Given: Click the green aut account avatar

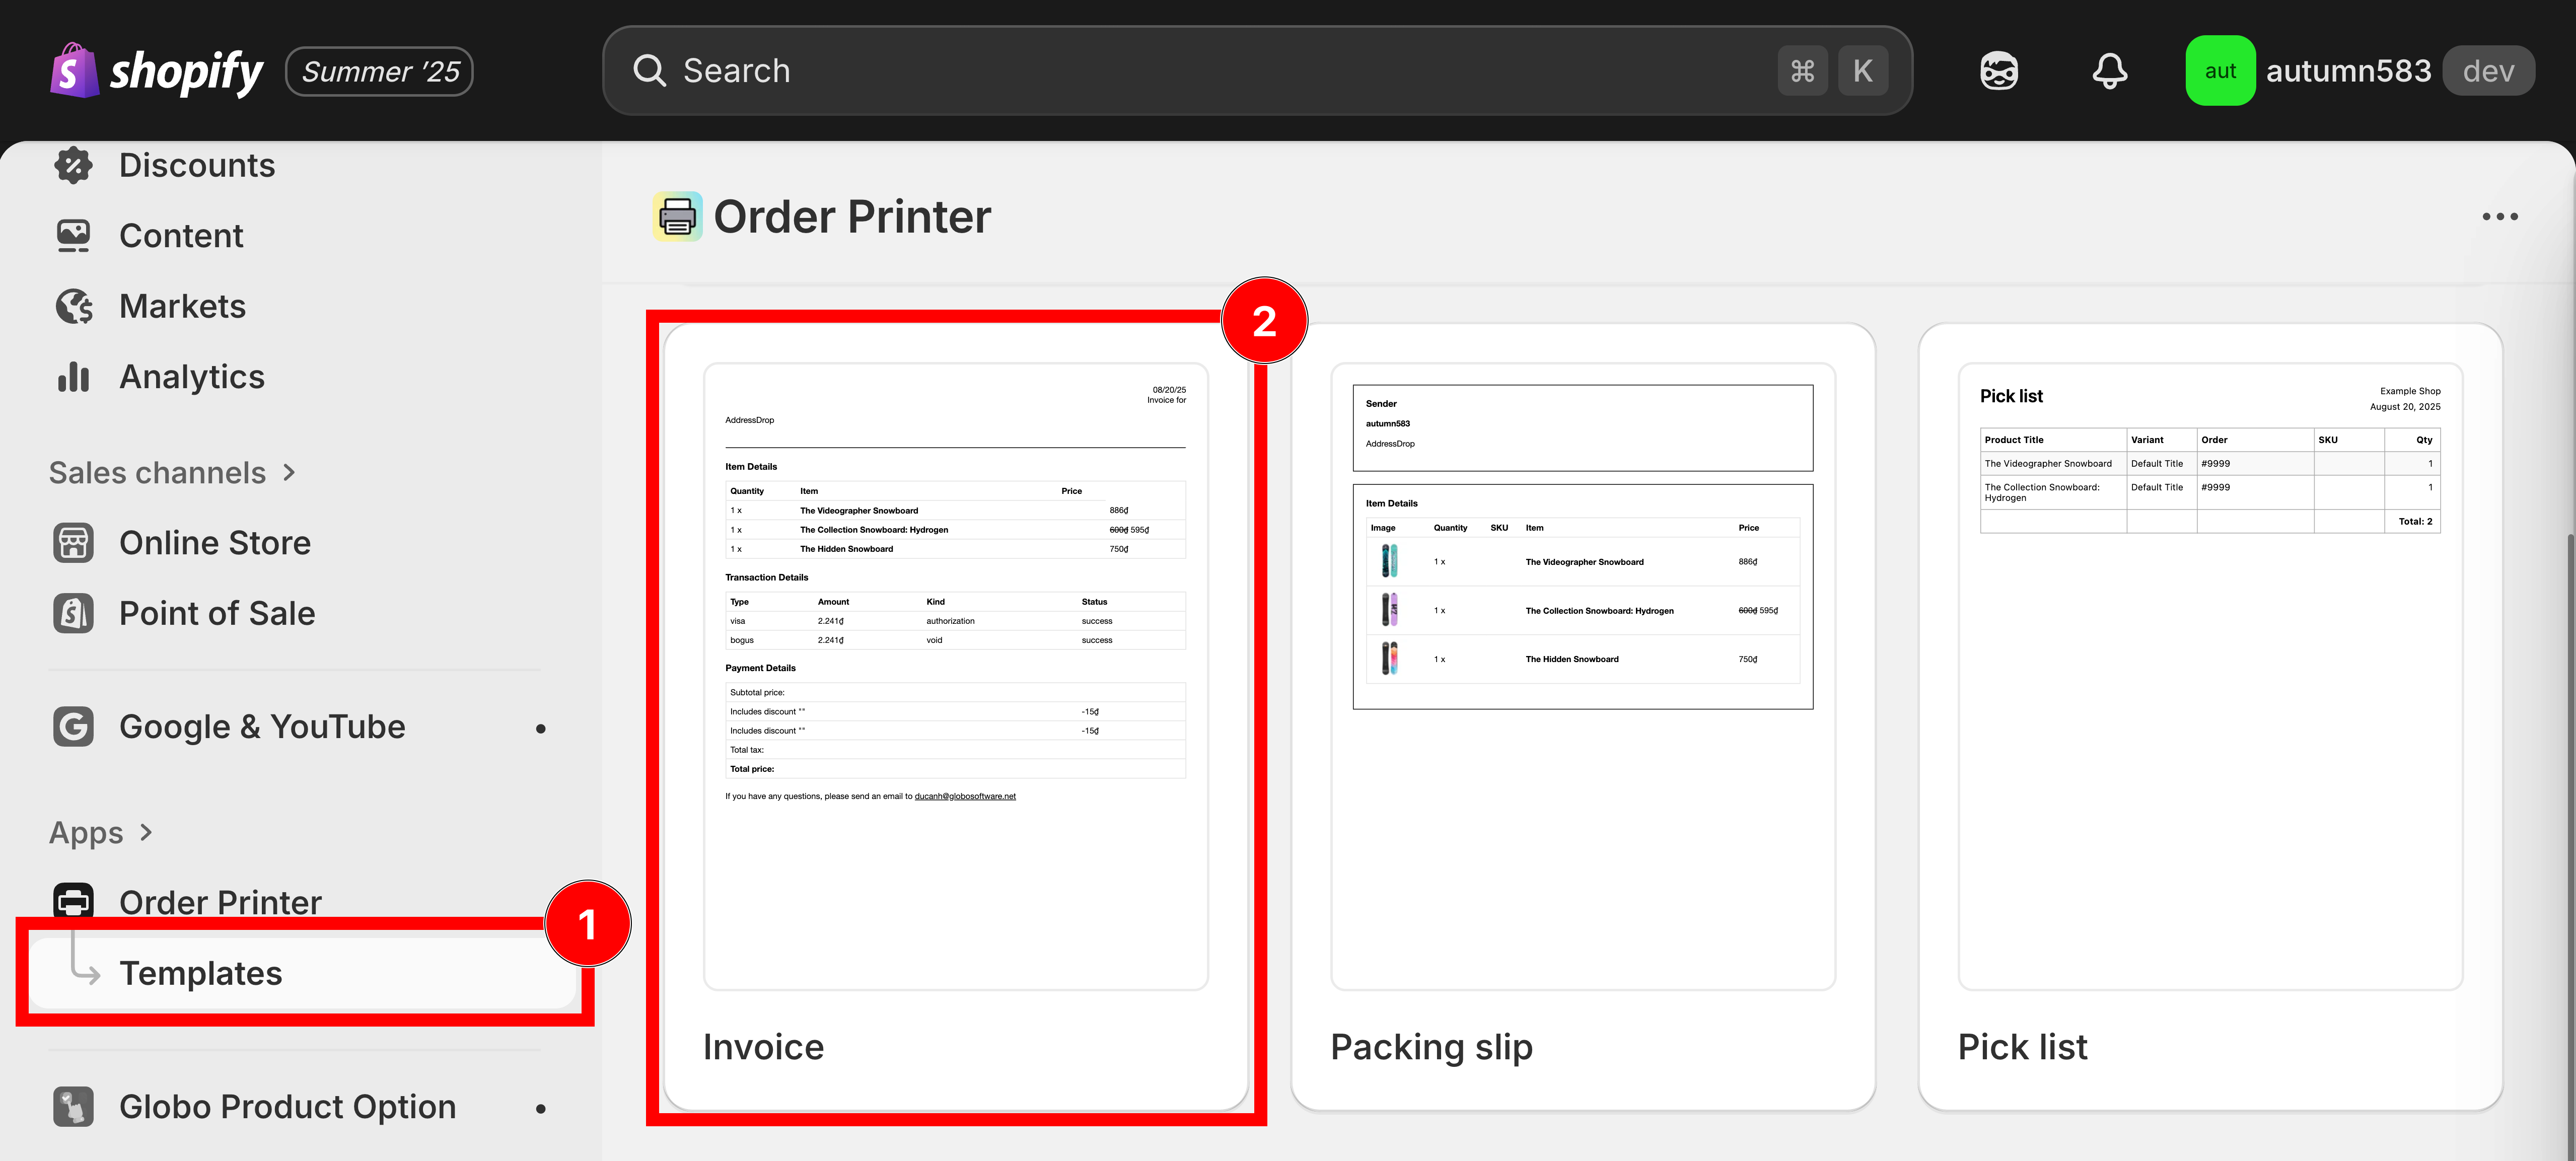Looking at the screenshot, I should pyautogui.click(x=2220, y=70).
